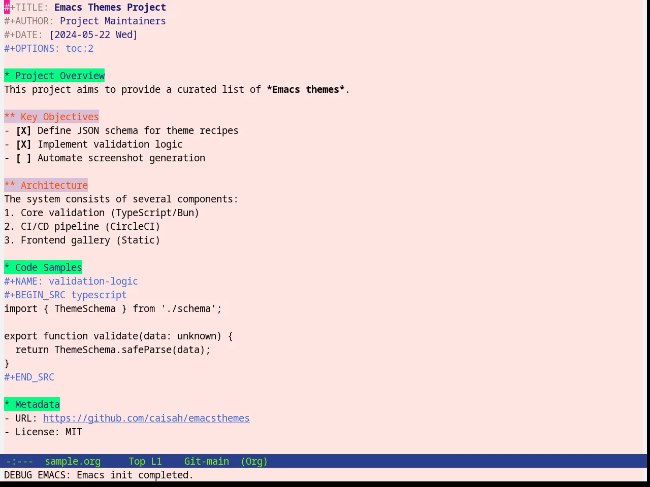Click the '1. Core validation (TypeScript/Bun)' item
Image resolution: width=650 pixels, height=487 pixels.
click(x=102, y=213)
